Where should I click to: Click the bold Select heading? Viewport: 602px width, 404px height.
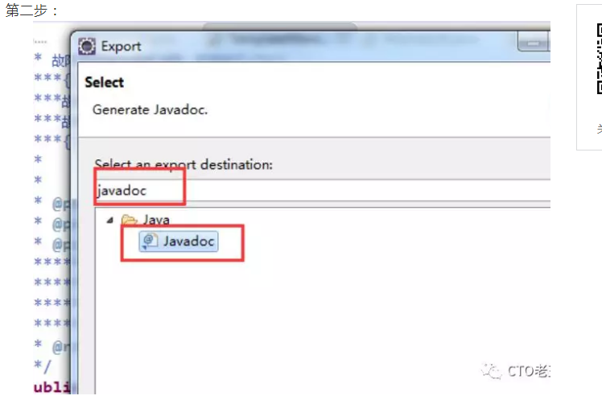click(x=104, y=82)
